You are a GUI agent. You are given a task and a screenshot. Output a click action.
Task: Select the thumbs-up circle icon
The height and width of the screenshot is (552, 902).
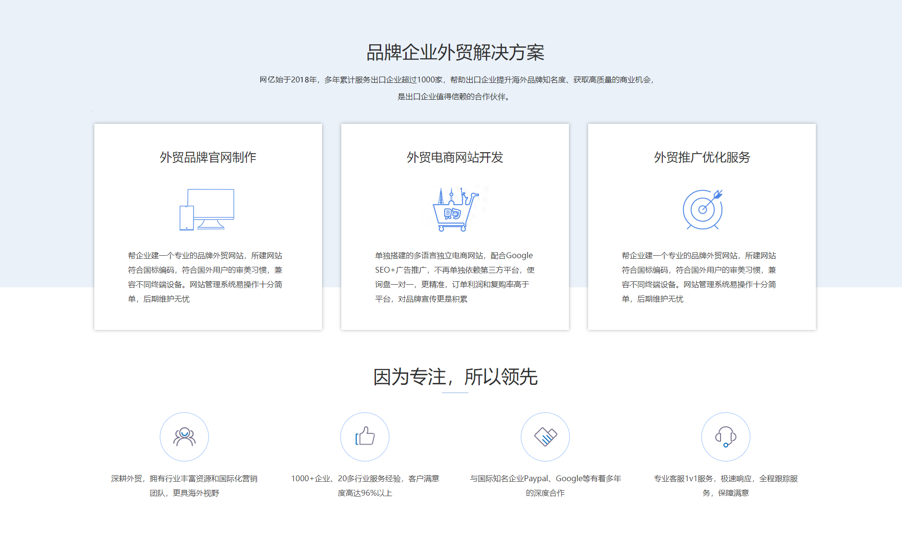[365, 436]
